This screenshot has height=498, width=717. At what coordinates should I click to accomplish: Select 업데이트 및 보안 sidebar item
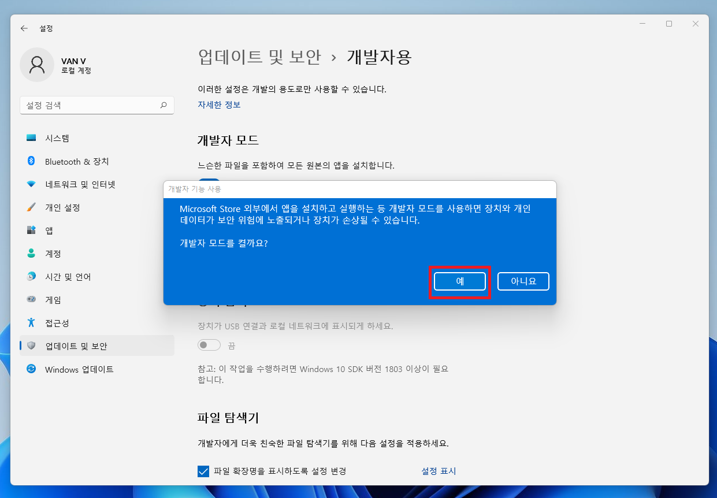97,346
